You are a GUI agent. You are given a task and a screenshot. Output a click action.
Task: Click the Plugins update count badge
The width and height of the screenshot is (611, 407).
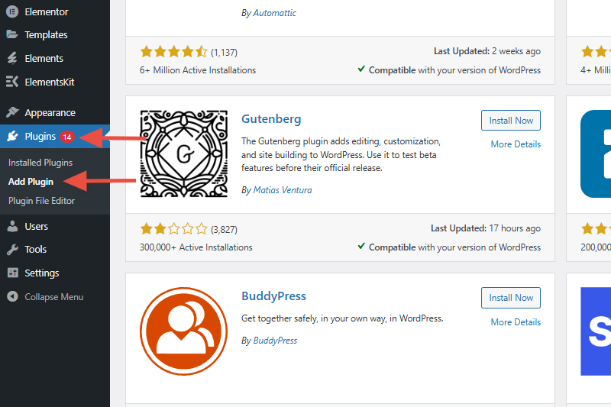click(67, 137)
